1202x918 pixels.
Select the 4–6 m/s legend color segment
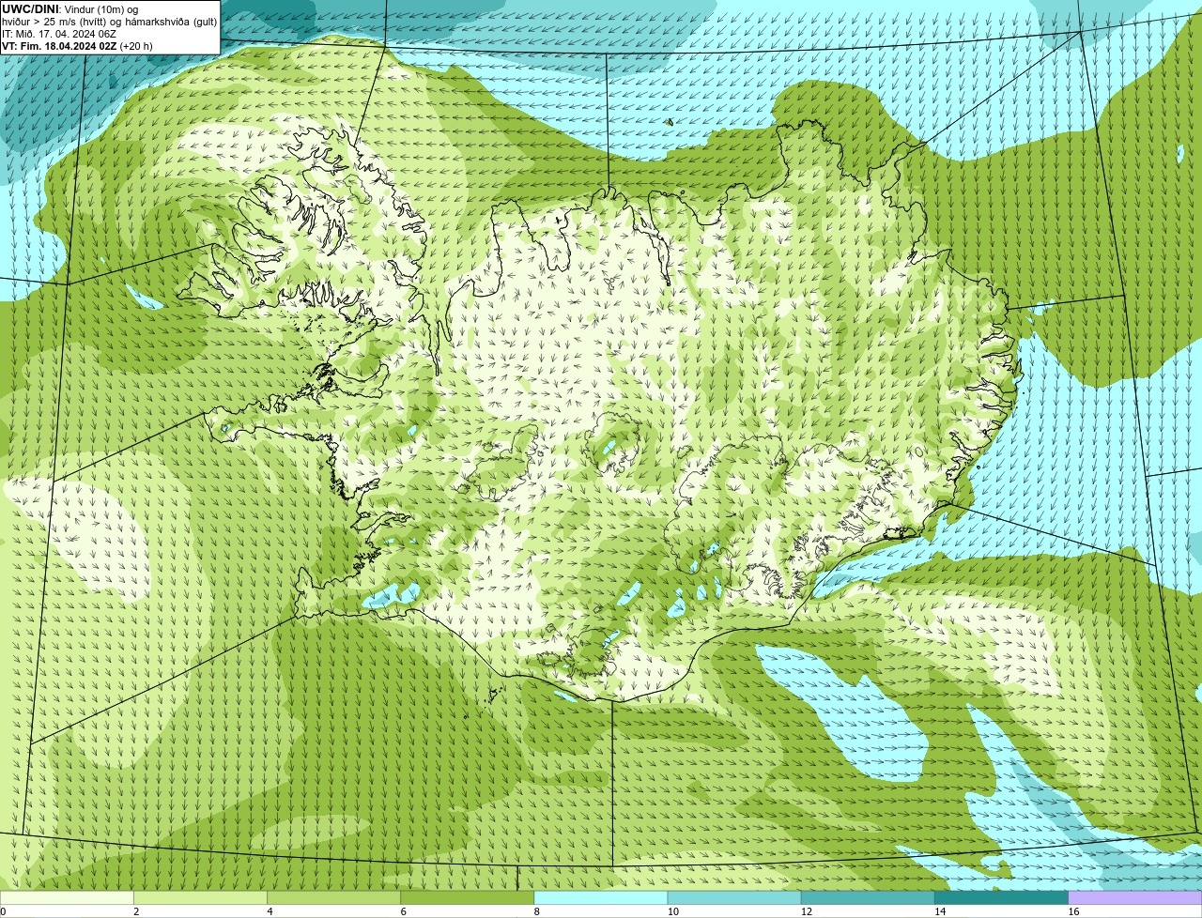(334, 898)
